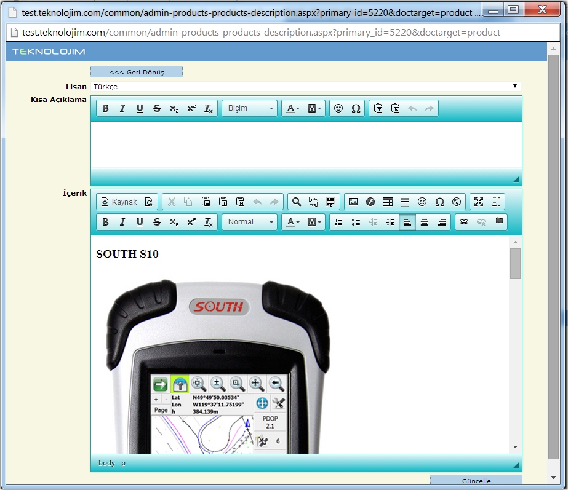Insert a hyperlink with the Link icon
568x490 pixels.
463,222
